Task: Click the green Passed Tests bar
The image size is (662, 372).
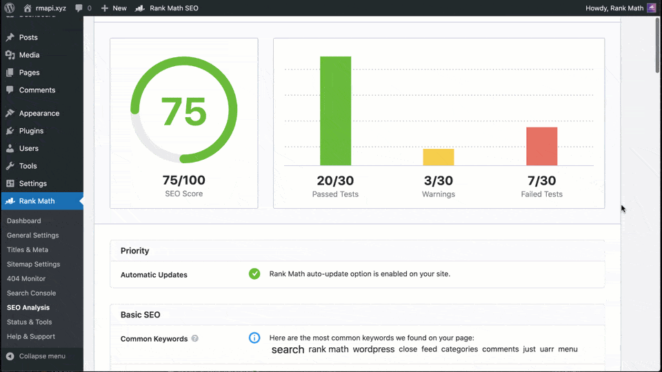Action: point(336,111)
